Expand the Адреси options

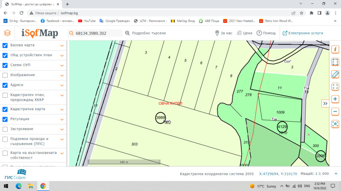pos(62,86)
